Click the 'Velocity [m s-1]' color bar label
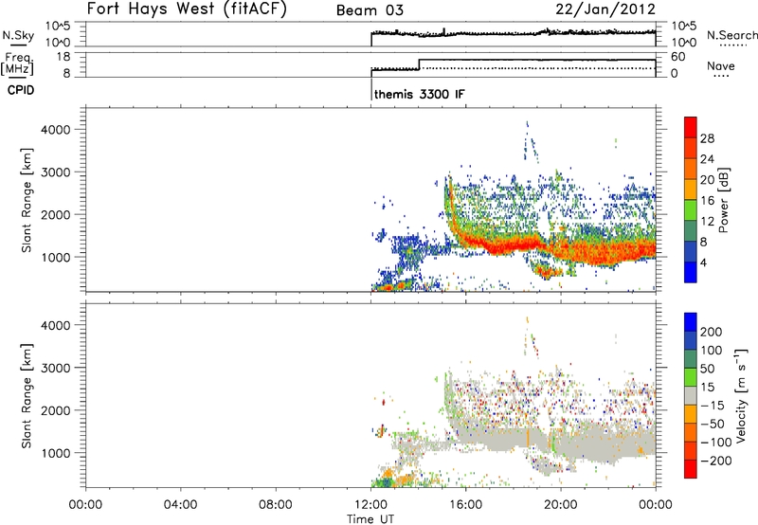This screenshot has width=758, height=525. click(741, 395)
